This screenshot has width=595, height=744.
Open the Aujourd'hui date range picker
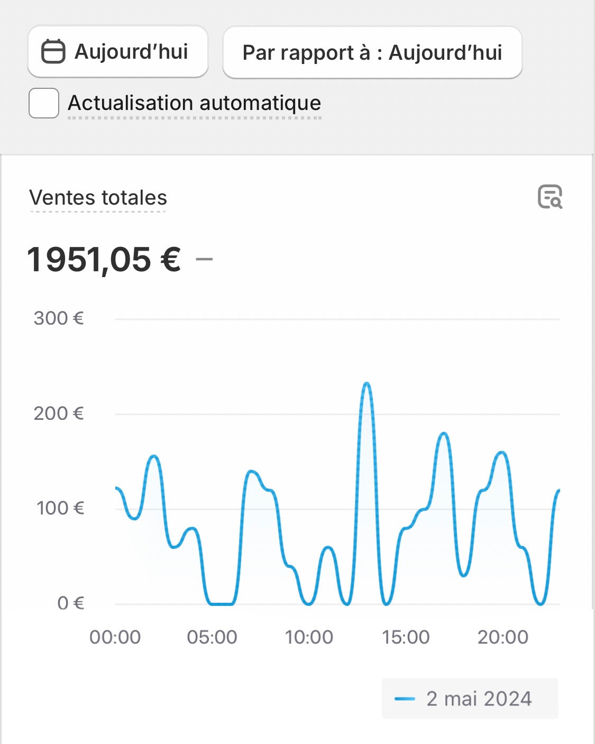point(117,52)
